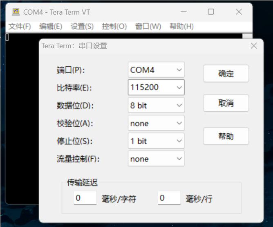This screenshot has width=273, height=227.
Task: Click the 帮助 button in the serial dialog
Action: [x=226, y=136]
